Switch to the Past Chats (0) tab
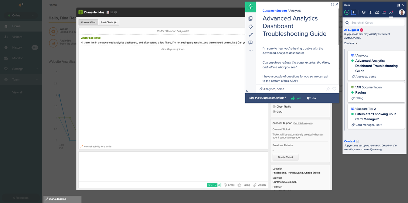The width and height of the screenshot is (408, 203). pyautogui.click(x=109, y=22)
